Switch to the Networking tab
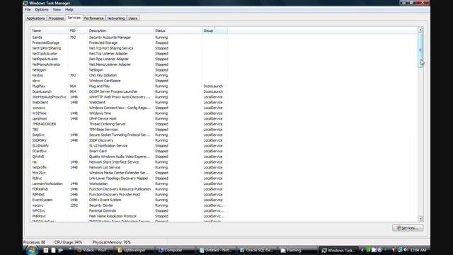453x255 pixels. 116,18
